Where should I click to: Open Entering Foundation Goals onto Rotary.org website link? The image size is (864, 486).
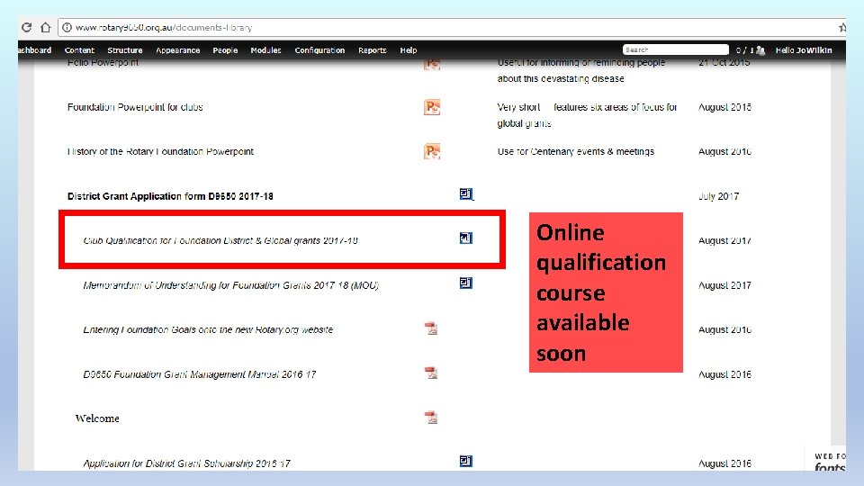coord(208,329)
